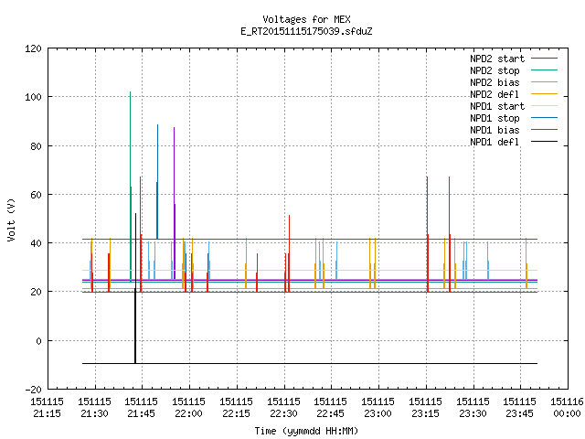Click the x-axis tick label 21:30
585x439 pixels.
tap(94, 414)
